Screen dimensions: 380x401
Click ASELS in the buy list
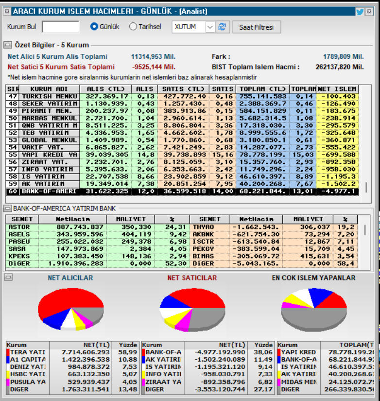(19, 234)
